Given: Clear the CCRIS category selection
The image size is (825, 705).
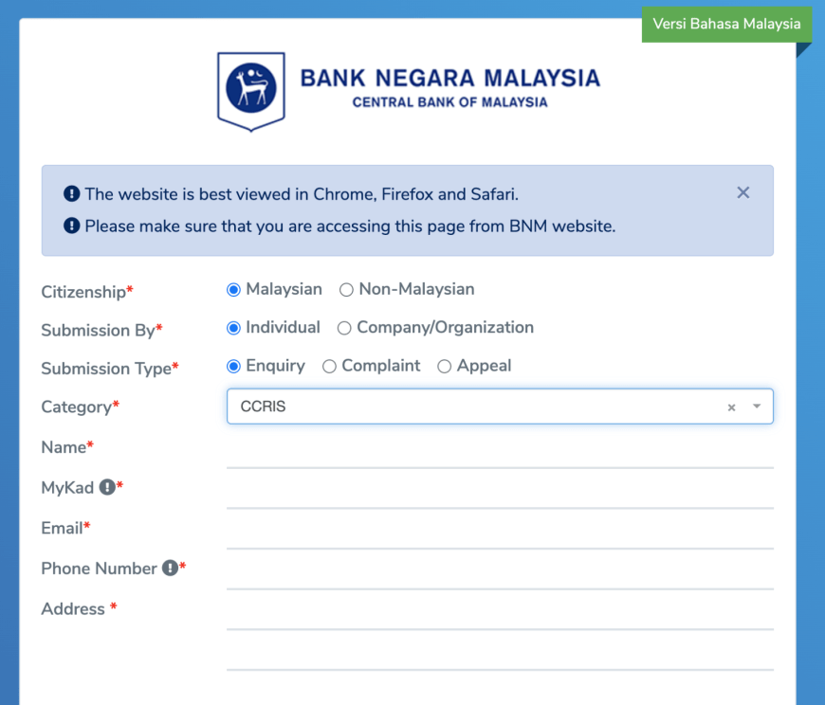Looking at the screenshot, I should (731, 407).
